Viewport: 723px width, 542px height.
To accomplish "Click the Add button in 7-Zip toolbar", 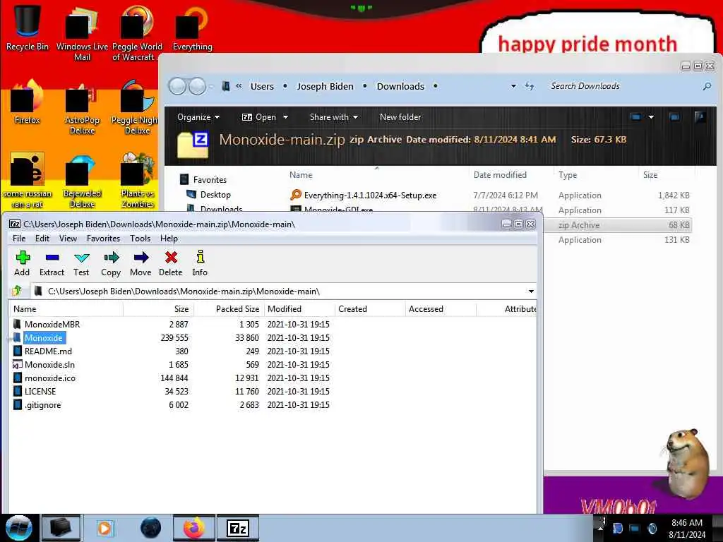I will click(22, 263).
